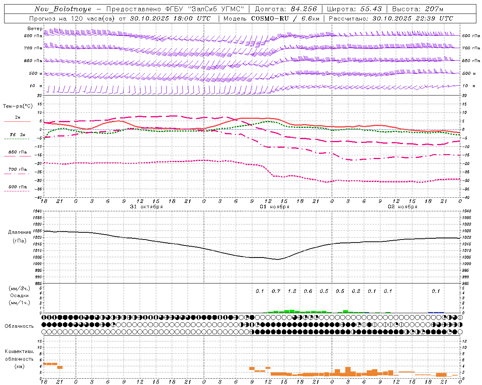The image size is (482, 385).
Task: Select "500 гПа" entry in temperature legend
Action: [x=17, y=187]
